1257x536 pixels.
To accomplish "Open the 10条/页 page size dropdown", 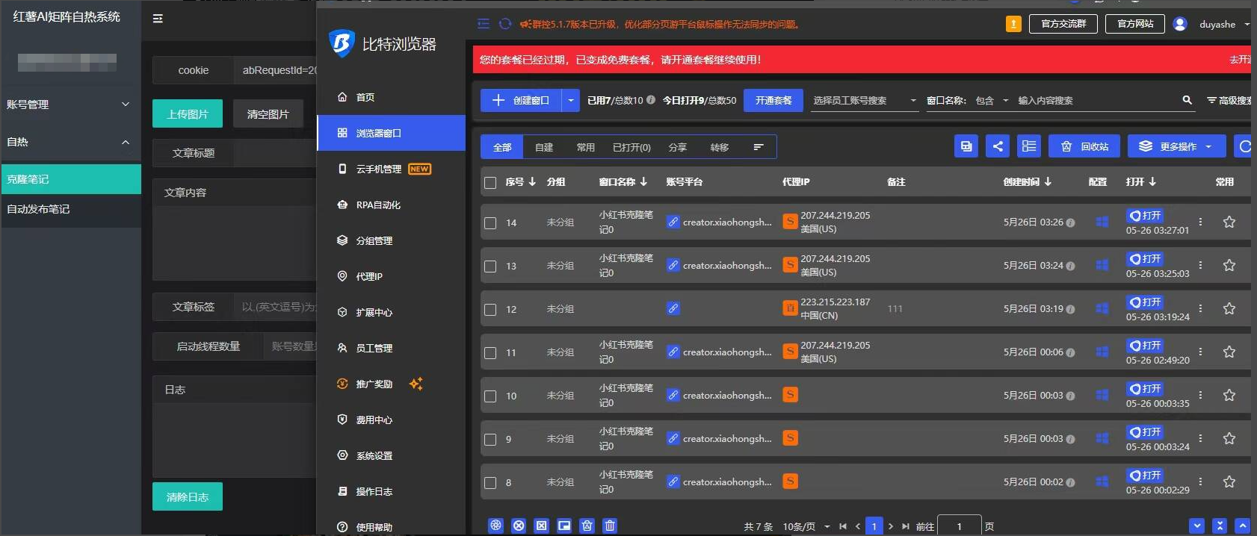I will click(806, 526).
